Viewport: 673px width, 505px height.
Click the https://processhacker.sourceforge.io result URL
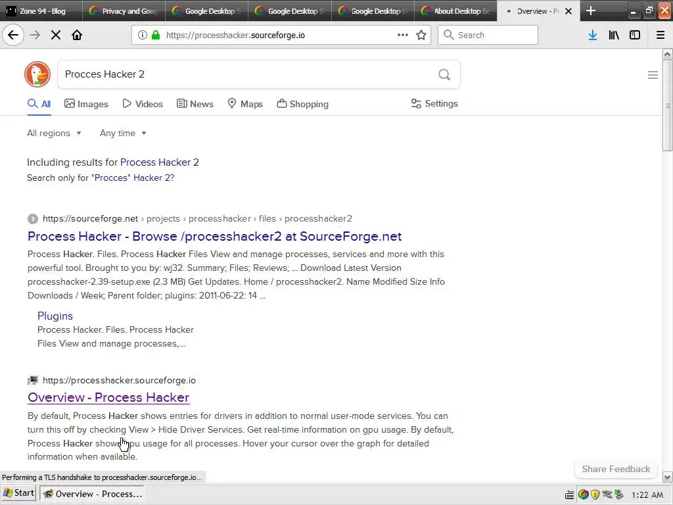point(119,381)
